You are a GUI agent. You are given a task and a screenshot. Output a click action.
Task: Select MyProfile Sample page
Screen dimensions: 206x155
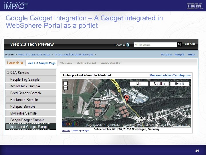(x=31, y=113)
